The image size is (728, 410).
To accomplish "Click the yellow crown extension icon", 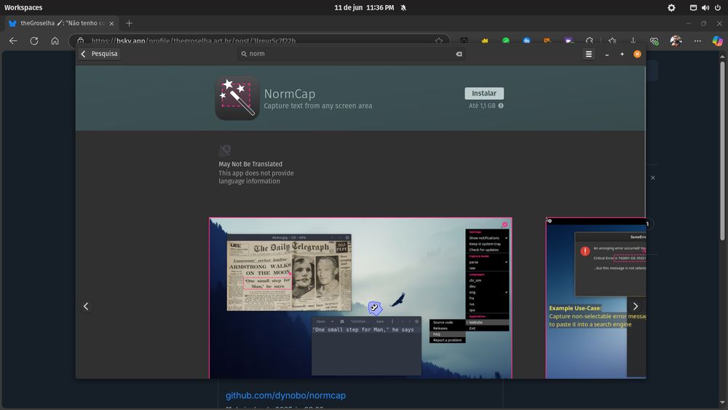I will 485,41.
